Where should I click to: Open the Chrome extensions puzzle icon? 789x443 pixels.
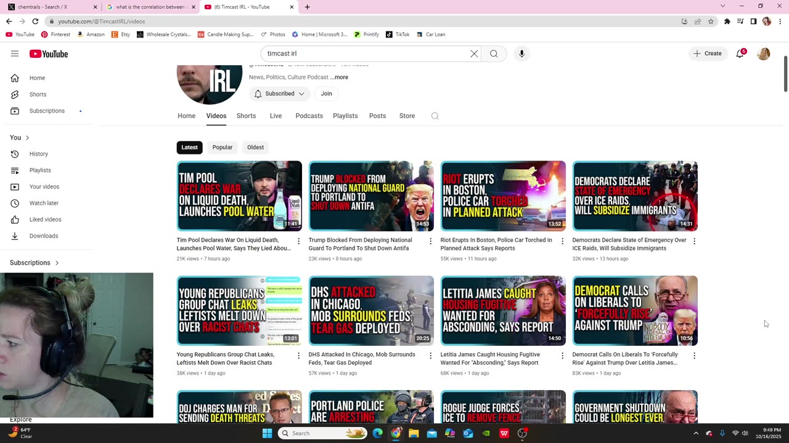point(727,21)
